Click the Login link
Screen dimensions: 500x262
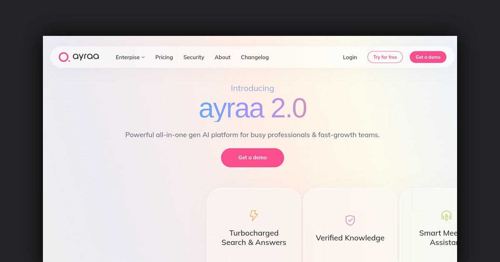tap(350, 57)
